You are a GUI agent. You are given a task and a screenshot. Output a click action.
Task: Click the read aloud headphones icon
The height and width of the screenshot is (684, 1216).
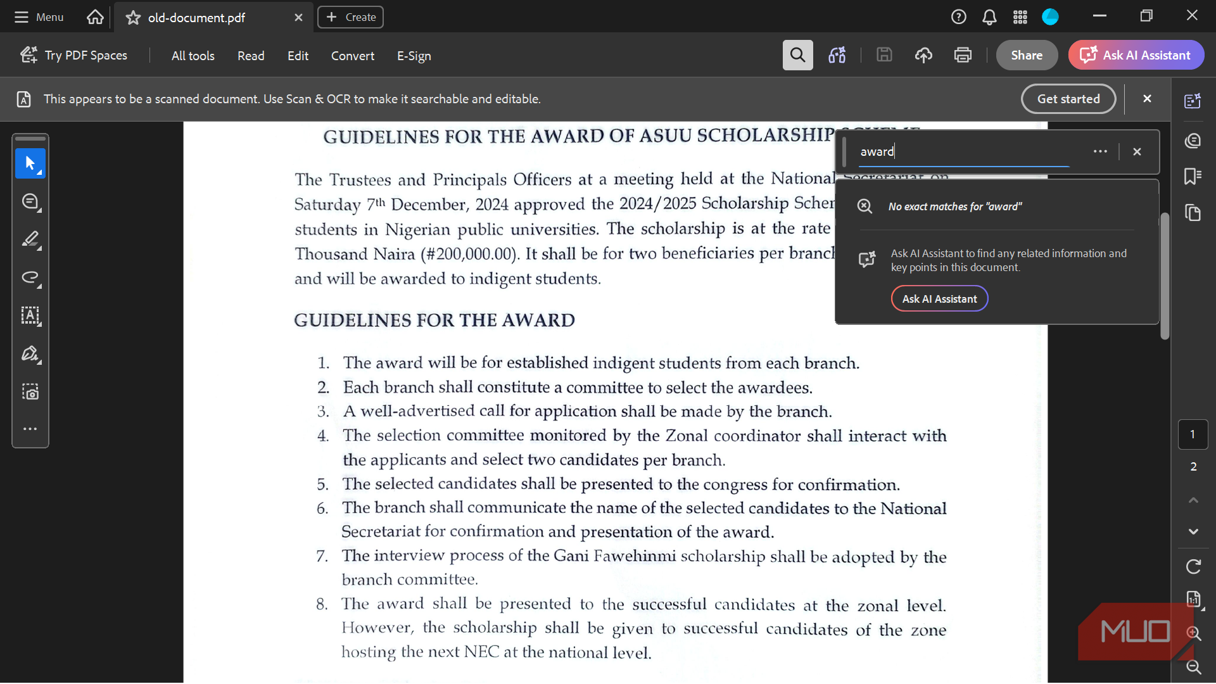point(837,55)
